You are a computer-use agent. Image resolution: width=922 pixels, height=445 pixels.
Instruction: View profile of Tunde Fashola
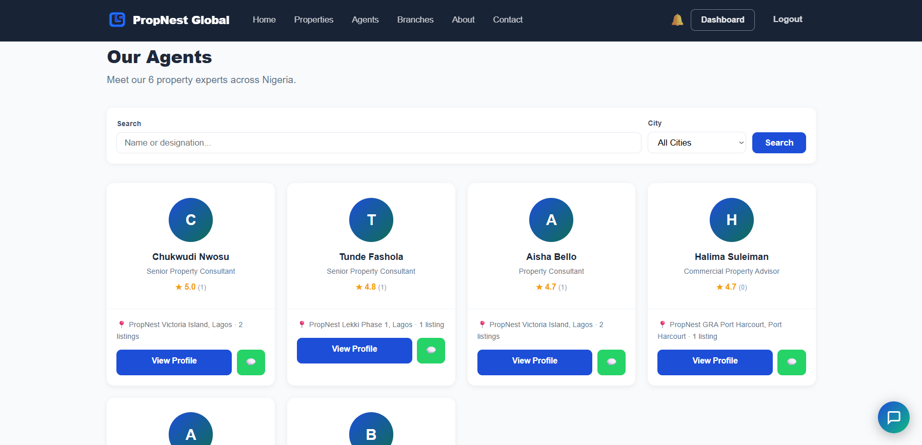click(354, 350)
